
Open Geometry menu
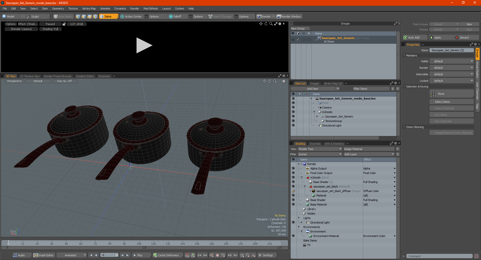point(58,8)
